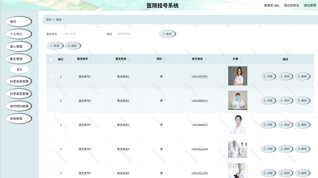Screen dimensions: 318x178
Task: Open 详情 for 医生账号4
Action: tap(268, 149)
